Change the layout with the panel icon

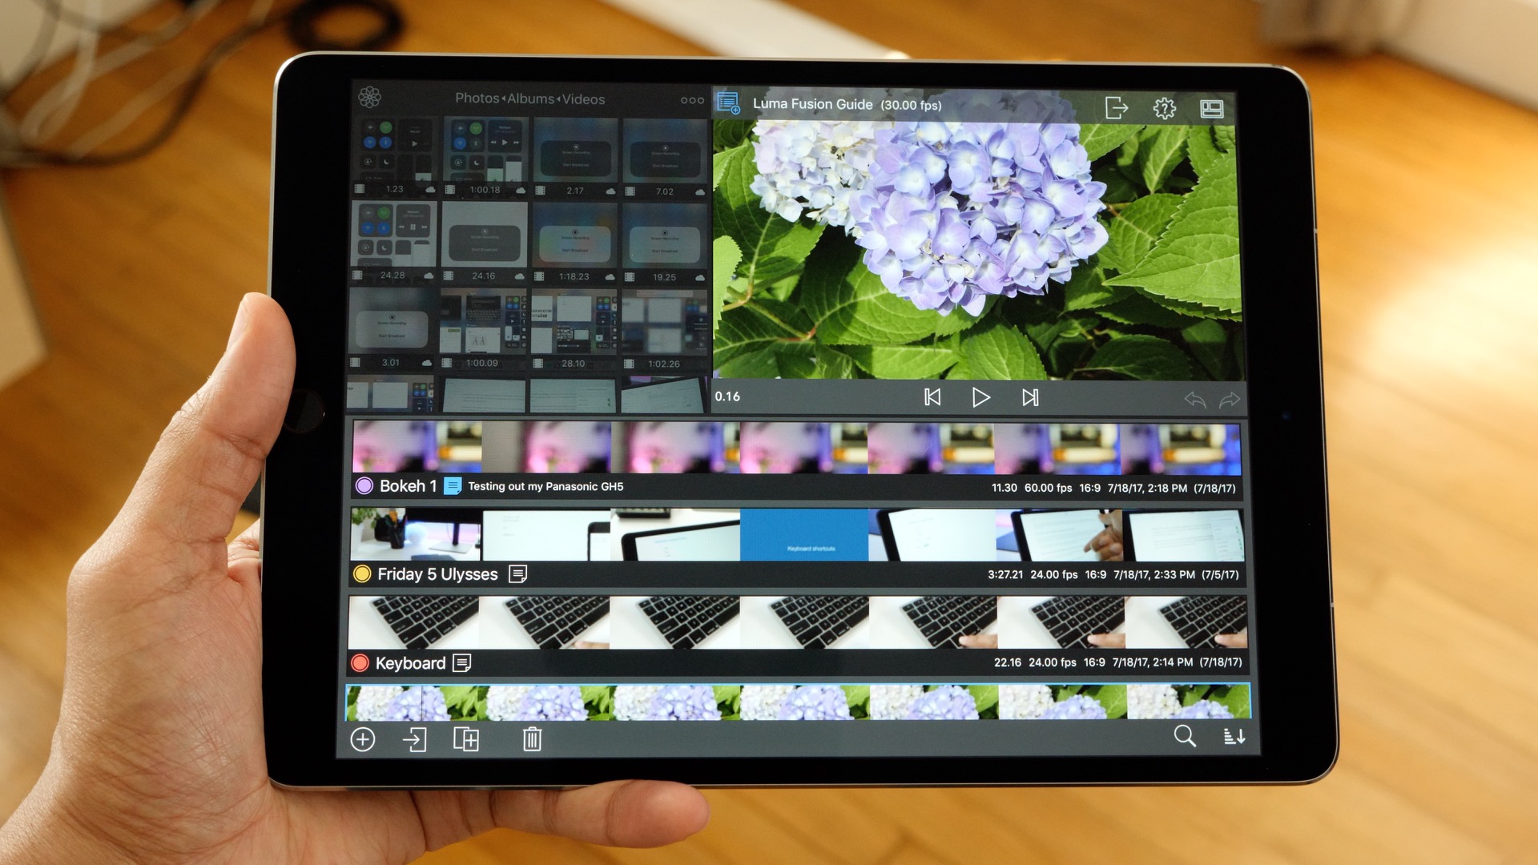(x=1211, y=109)
